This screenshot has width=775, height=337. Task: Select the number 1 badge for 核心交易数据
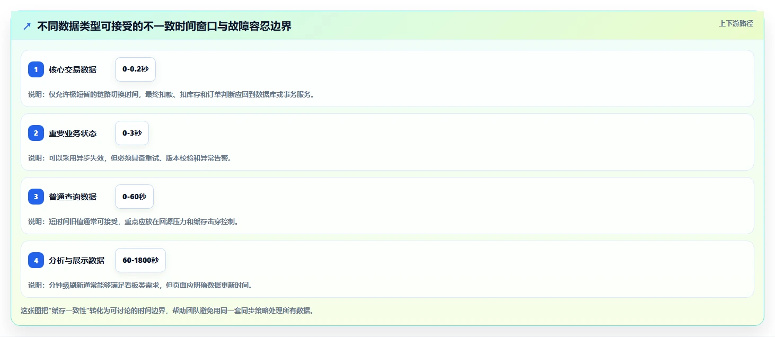tap(36, 69)
